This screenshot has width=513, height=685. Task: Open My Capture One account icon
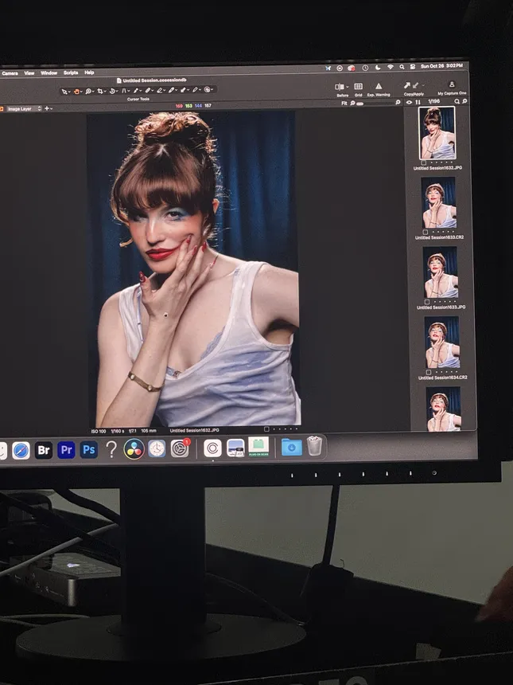(452, 85)
